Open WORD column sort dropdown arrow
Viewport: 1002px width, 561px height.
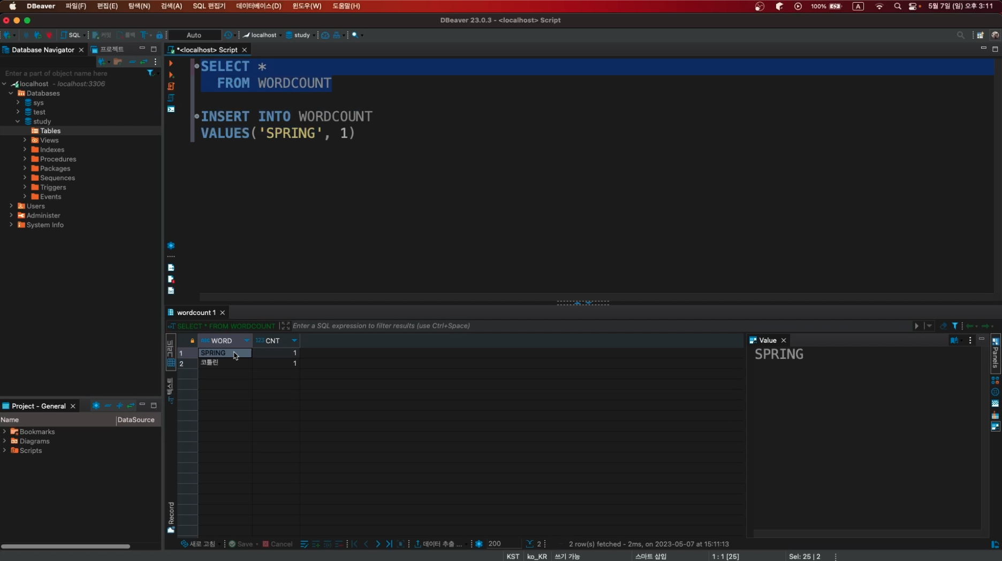(x=247, y=341)
